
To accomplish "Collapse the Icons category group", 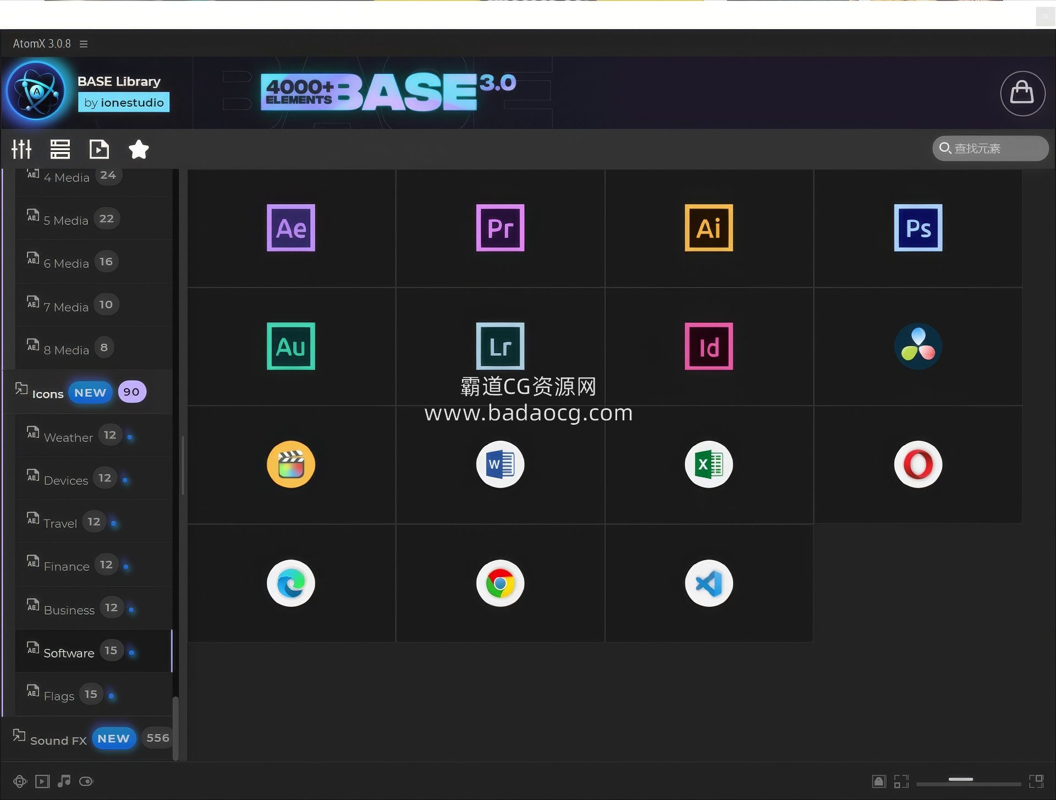I will pos(88,392).
